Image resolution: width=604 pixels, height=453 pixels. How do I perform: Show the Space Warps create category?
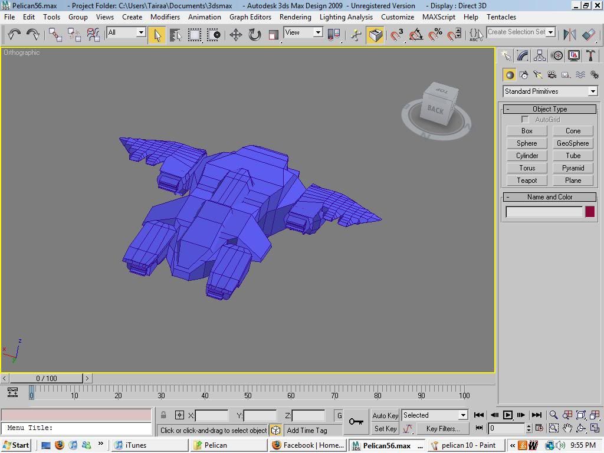click(x=580, y=75)
